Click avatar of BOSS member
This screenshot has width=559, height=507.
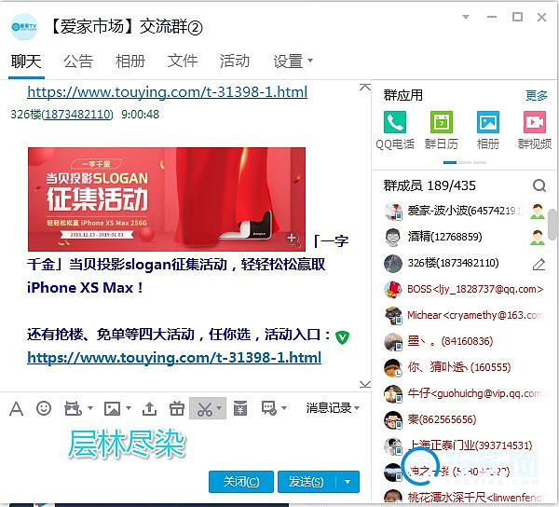point(393,289)
